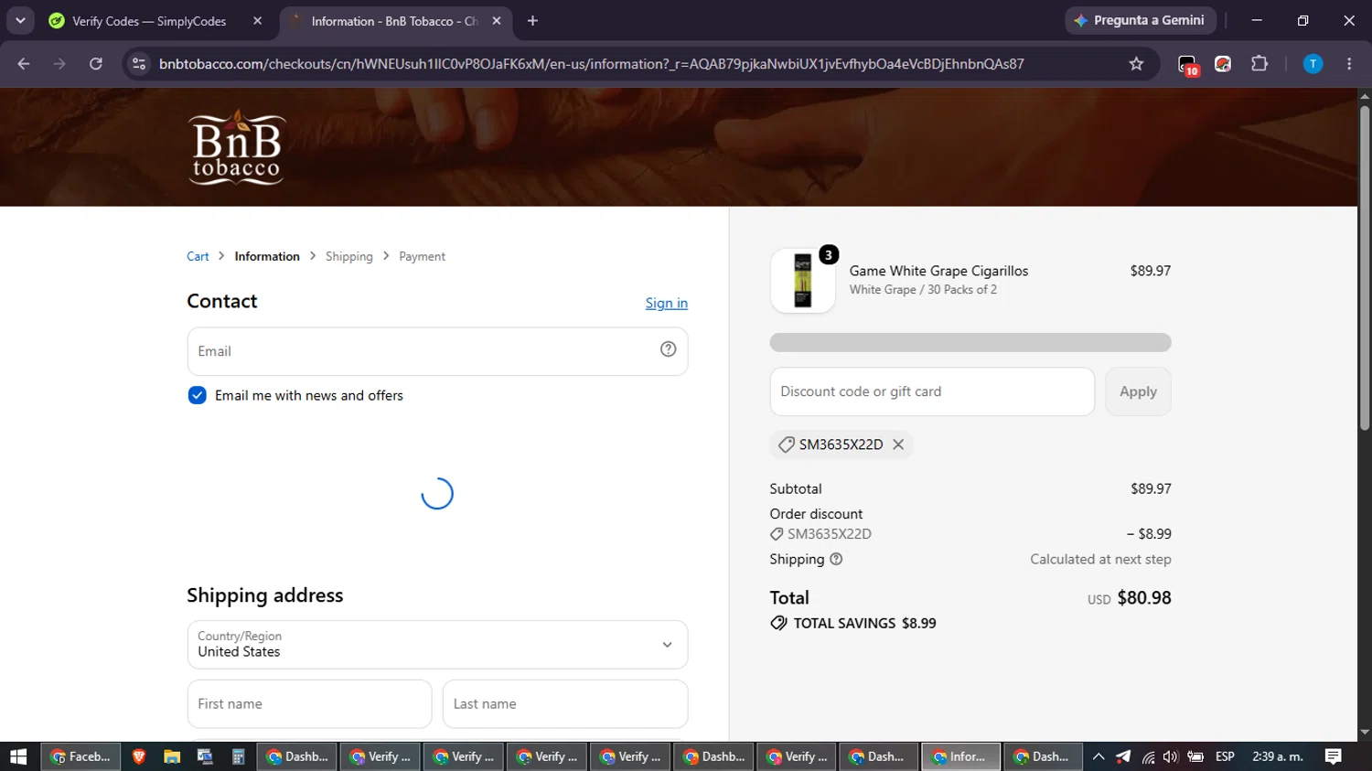
Task: Click the Apply discount button
Action: click(x=1138, y=391)
